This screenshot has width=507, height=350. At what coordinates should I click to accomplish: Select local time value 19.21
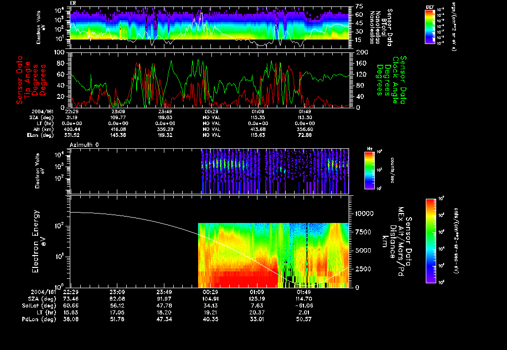[210, 312]
